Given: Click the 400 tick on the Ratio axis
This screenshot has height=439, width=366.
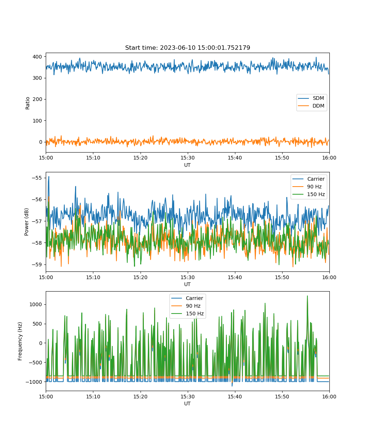Looking at the screenshot, I should click(x=38, y=57).
